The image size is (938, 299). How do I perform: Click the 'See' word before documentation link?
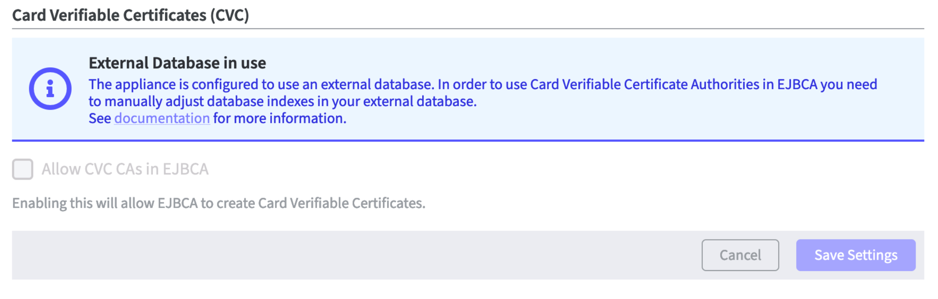(x=99, y=118)
